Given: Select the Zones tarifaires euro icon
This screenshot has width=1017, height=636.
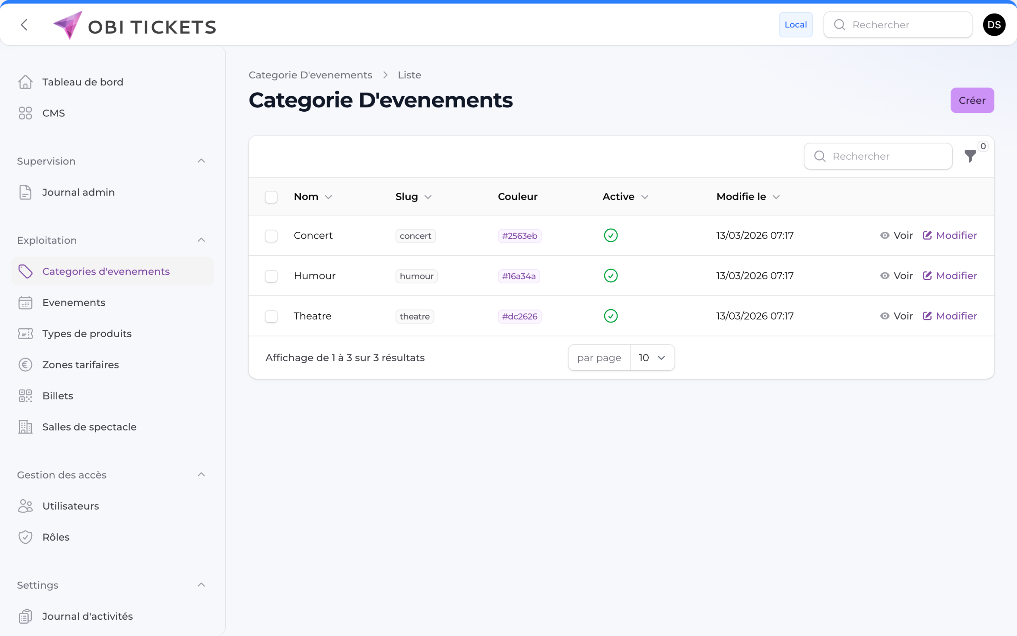Looking at the screenshot, I should click(26, 364).
